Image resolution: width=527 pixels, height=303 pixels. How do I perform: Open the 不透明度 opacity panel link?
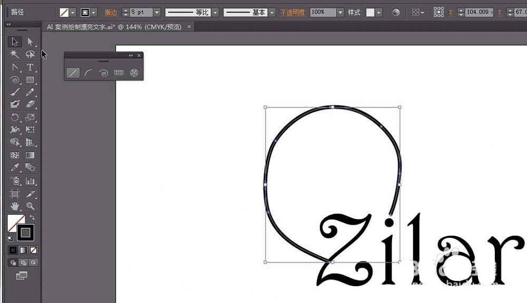[x=292, y=13]
